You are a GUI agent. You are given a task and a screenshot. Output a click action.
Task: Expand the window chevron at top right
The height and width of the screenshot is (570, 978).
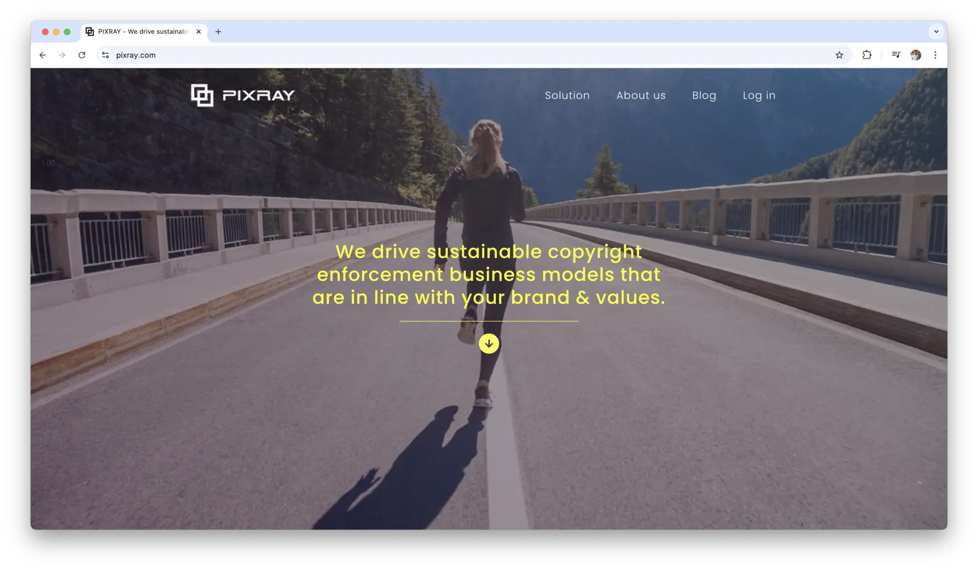pos(937,31)
